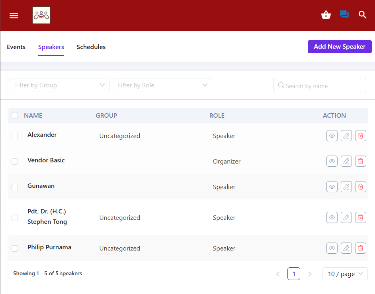The height and width of the screenshot is (294, 375).
Task: Expand the Filter by Group dropdown
Action: 60,85
